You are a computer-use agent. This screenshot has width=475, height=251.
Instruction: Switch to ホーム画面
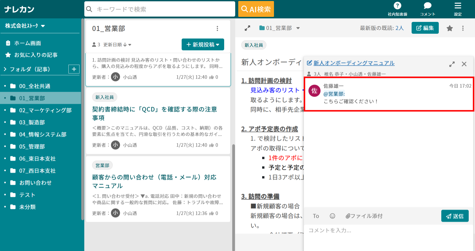click(27, 43)
